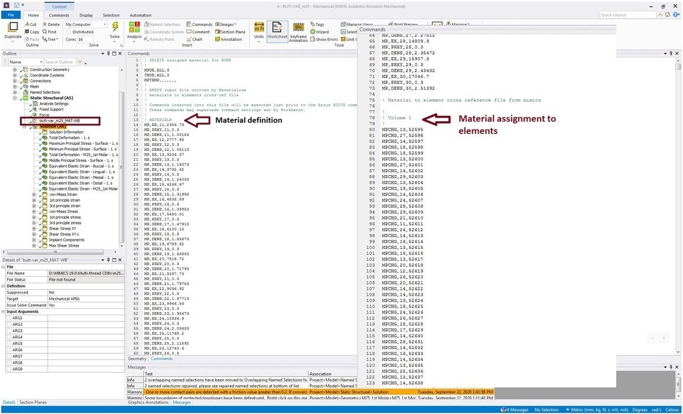The height and width of the screenshot is (414, 683).
Task: Tick the ARG2 checkbox
Action: pos(9,325)
